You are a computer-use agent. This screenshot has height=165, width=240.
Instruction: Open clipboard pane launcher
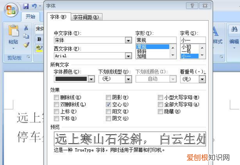(28, 57)
